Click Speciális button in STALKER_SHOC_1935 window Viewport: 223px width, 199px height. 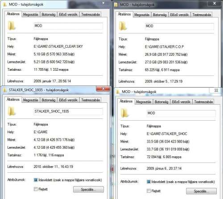click(x=88, y=190)
